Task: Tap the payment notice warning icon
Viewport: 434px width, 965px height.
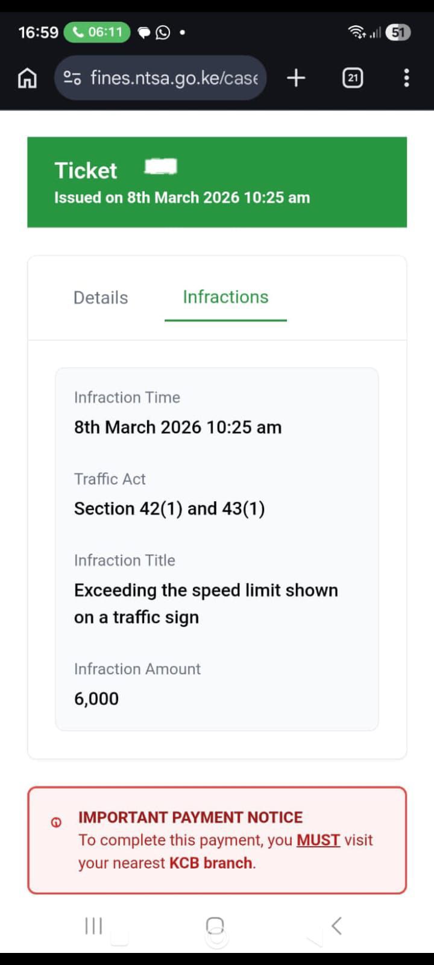Action: click(56, 822)
